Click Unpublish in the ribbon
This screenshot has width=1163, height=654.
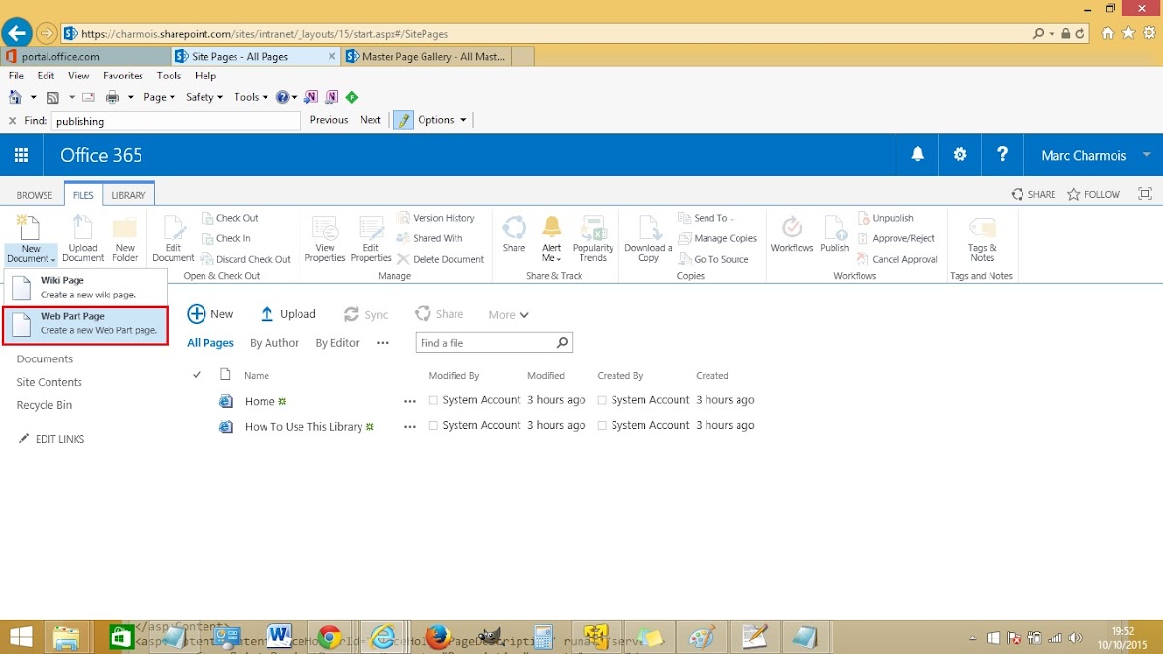(x=886, y=218)
